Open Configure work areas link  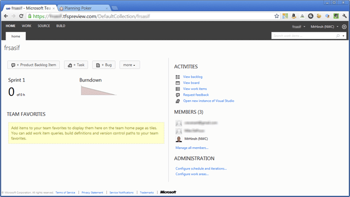[x=192, y=174]
